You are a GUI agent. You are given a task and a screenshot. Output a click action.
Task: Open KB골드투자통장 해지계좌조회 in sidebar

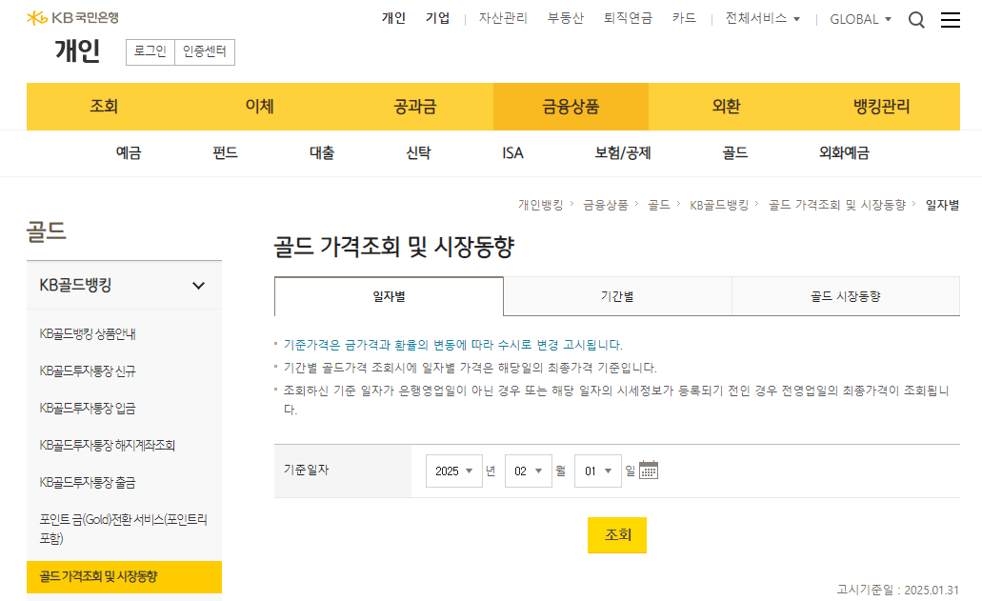point(107,446)
